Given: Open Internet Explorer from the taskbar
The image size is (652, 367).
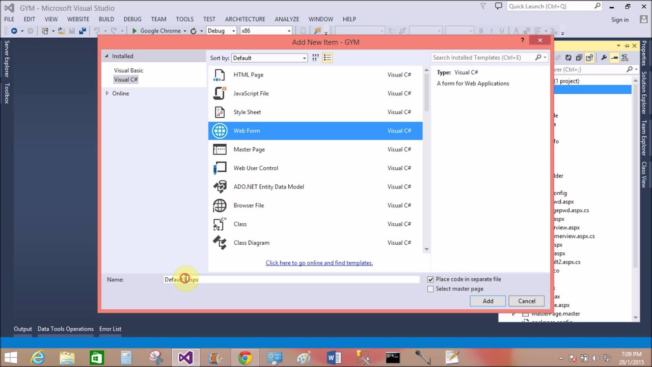Looking at the screenshot, I should click(x=38, y=358).
